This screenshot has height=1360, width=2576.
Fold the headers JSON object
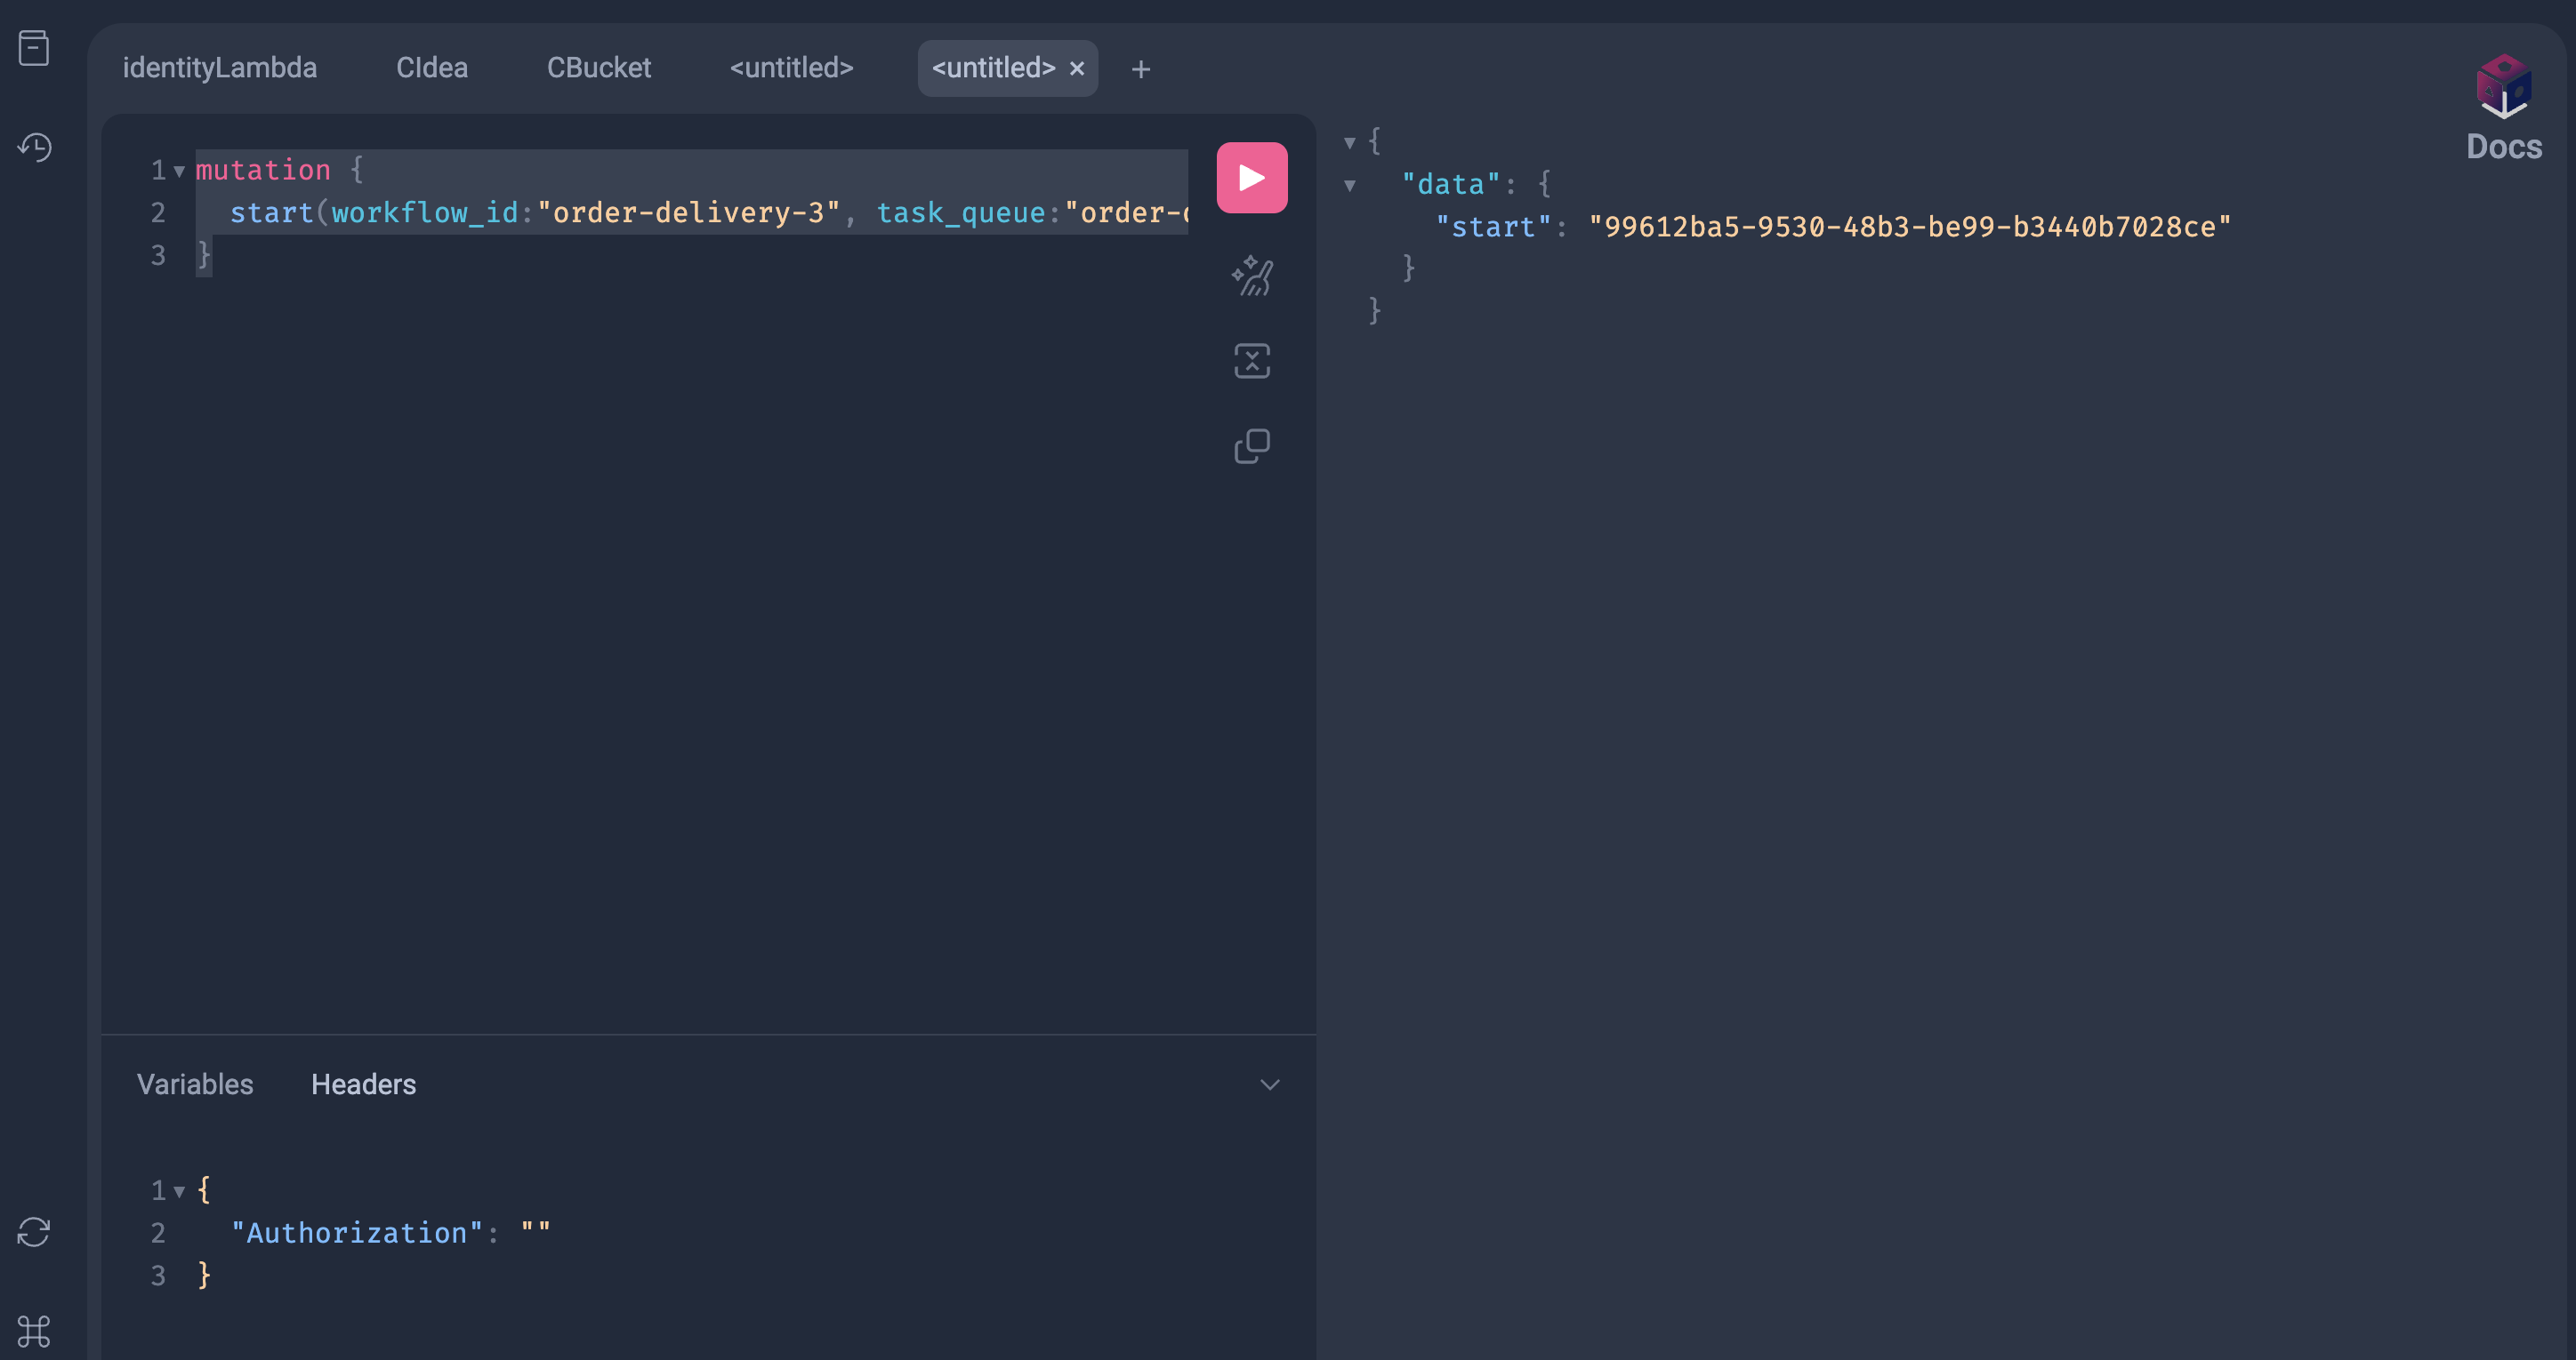pos(179,1191)
